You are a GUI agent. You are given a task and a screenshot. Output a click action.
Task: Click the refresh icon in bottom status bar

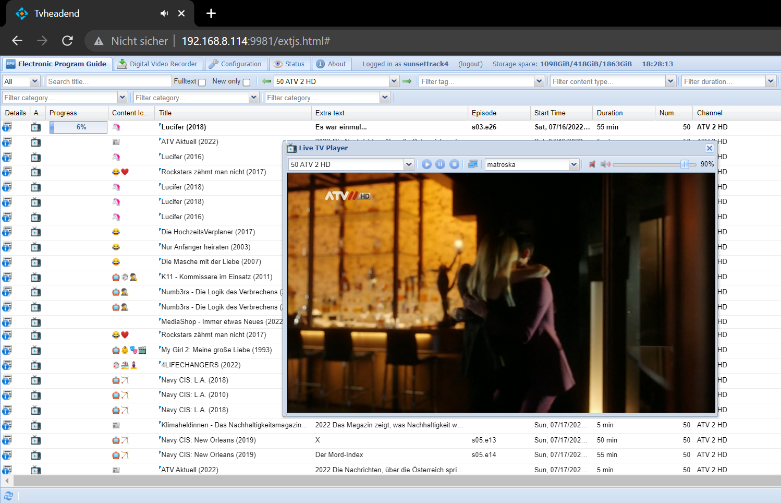pos(8,496)
